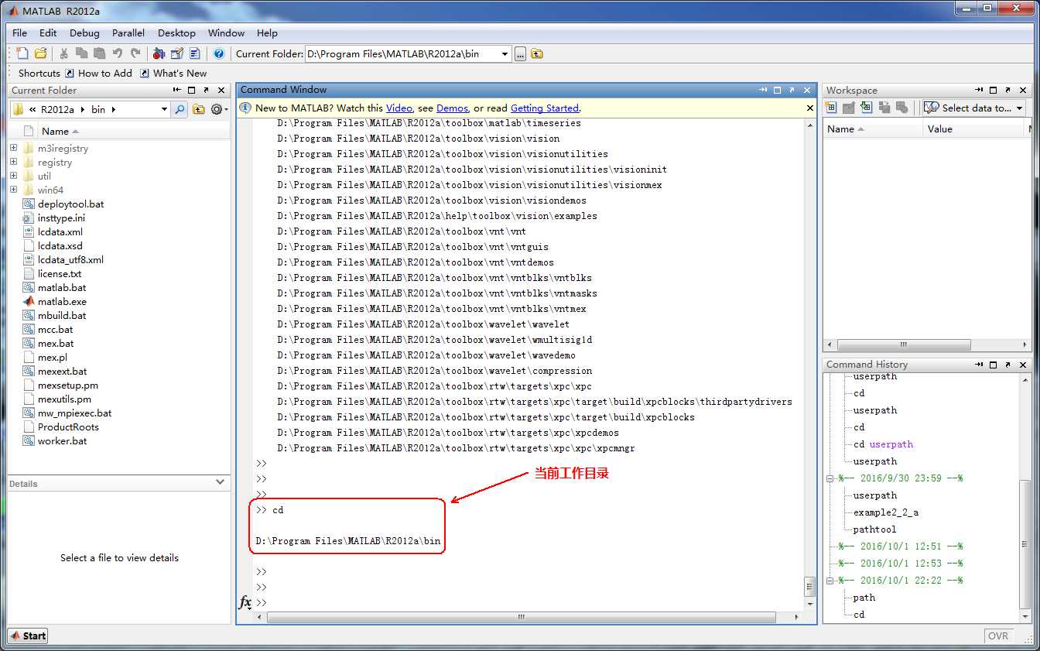Click the Cut scissors icon
Viewport: 1040px width, 651px height.
coord(64,53)
